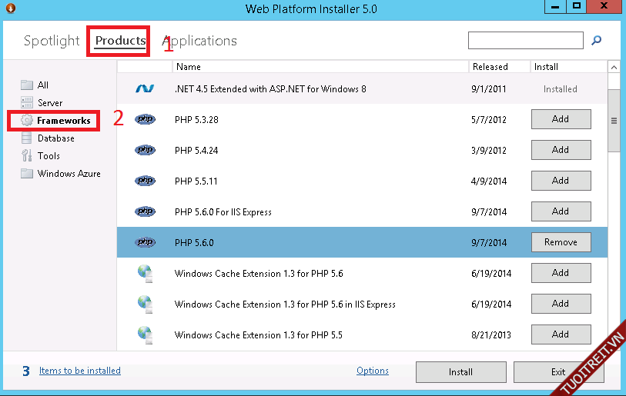This screenshot has height=396, width=626.
Task: Click the Frameworks gear icon in sidebar
Action: click(x=27, y=121)
